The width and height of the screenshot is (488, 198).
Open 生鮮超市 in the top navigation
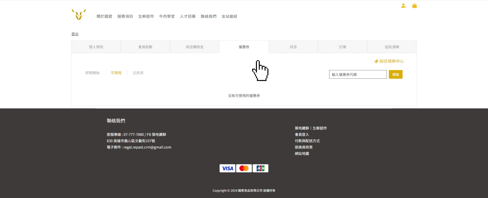[x=146, y=16]
